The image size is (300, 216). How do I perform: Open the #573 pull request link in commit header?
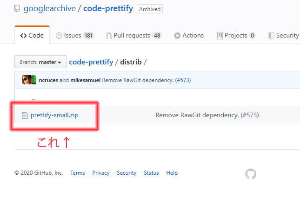coord(183,80)
